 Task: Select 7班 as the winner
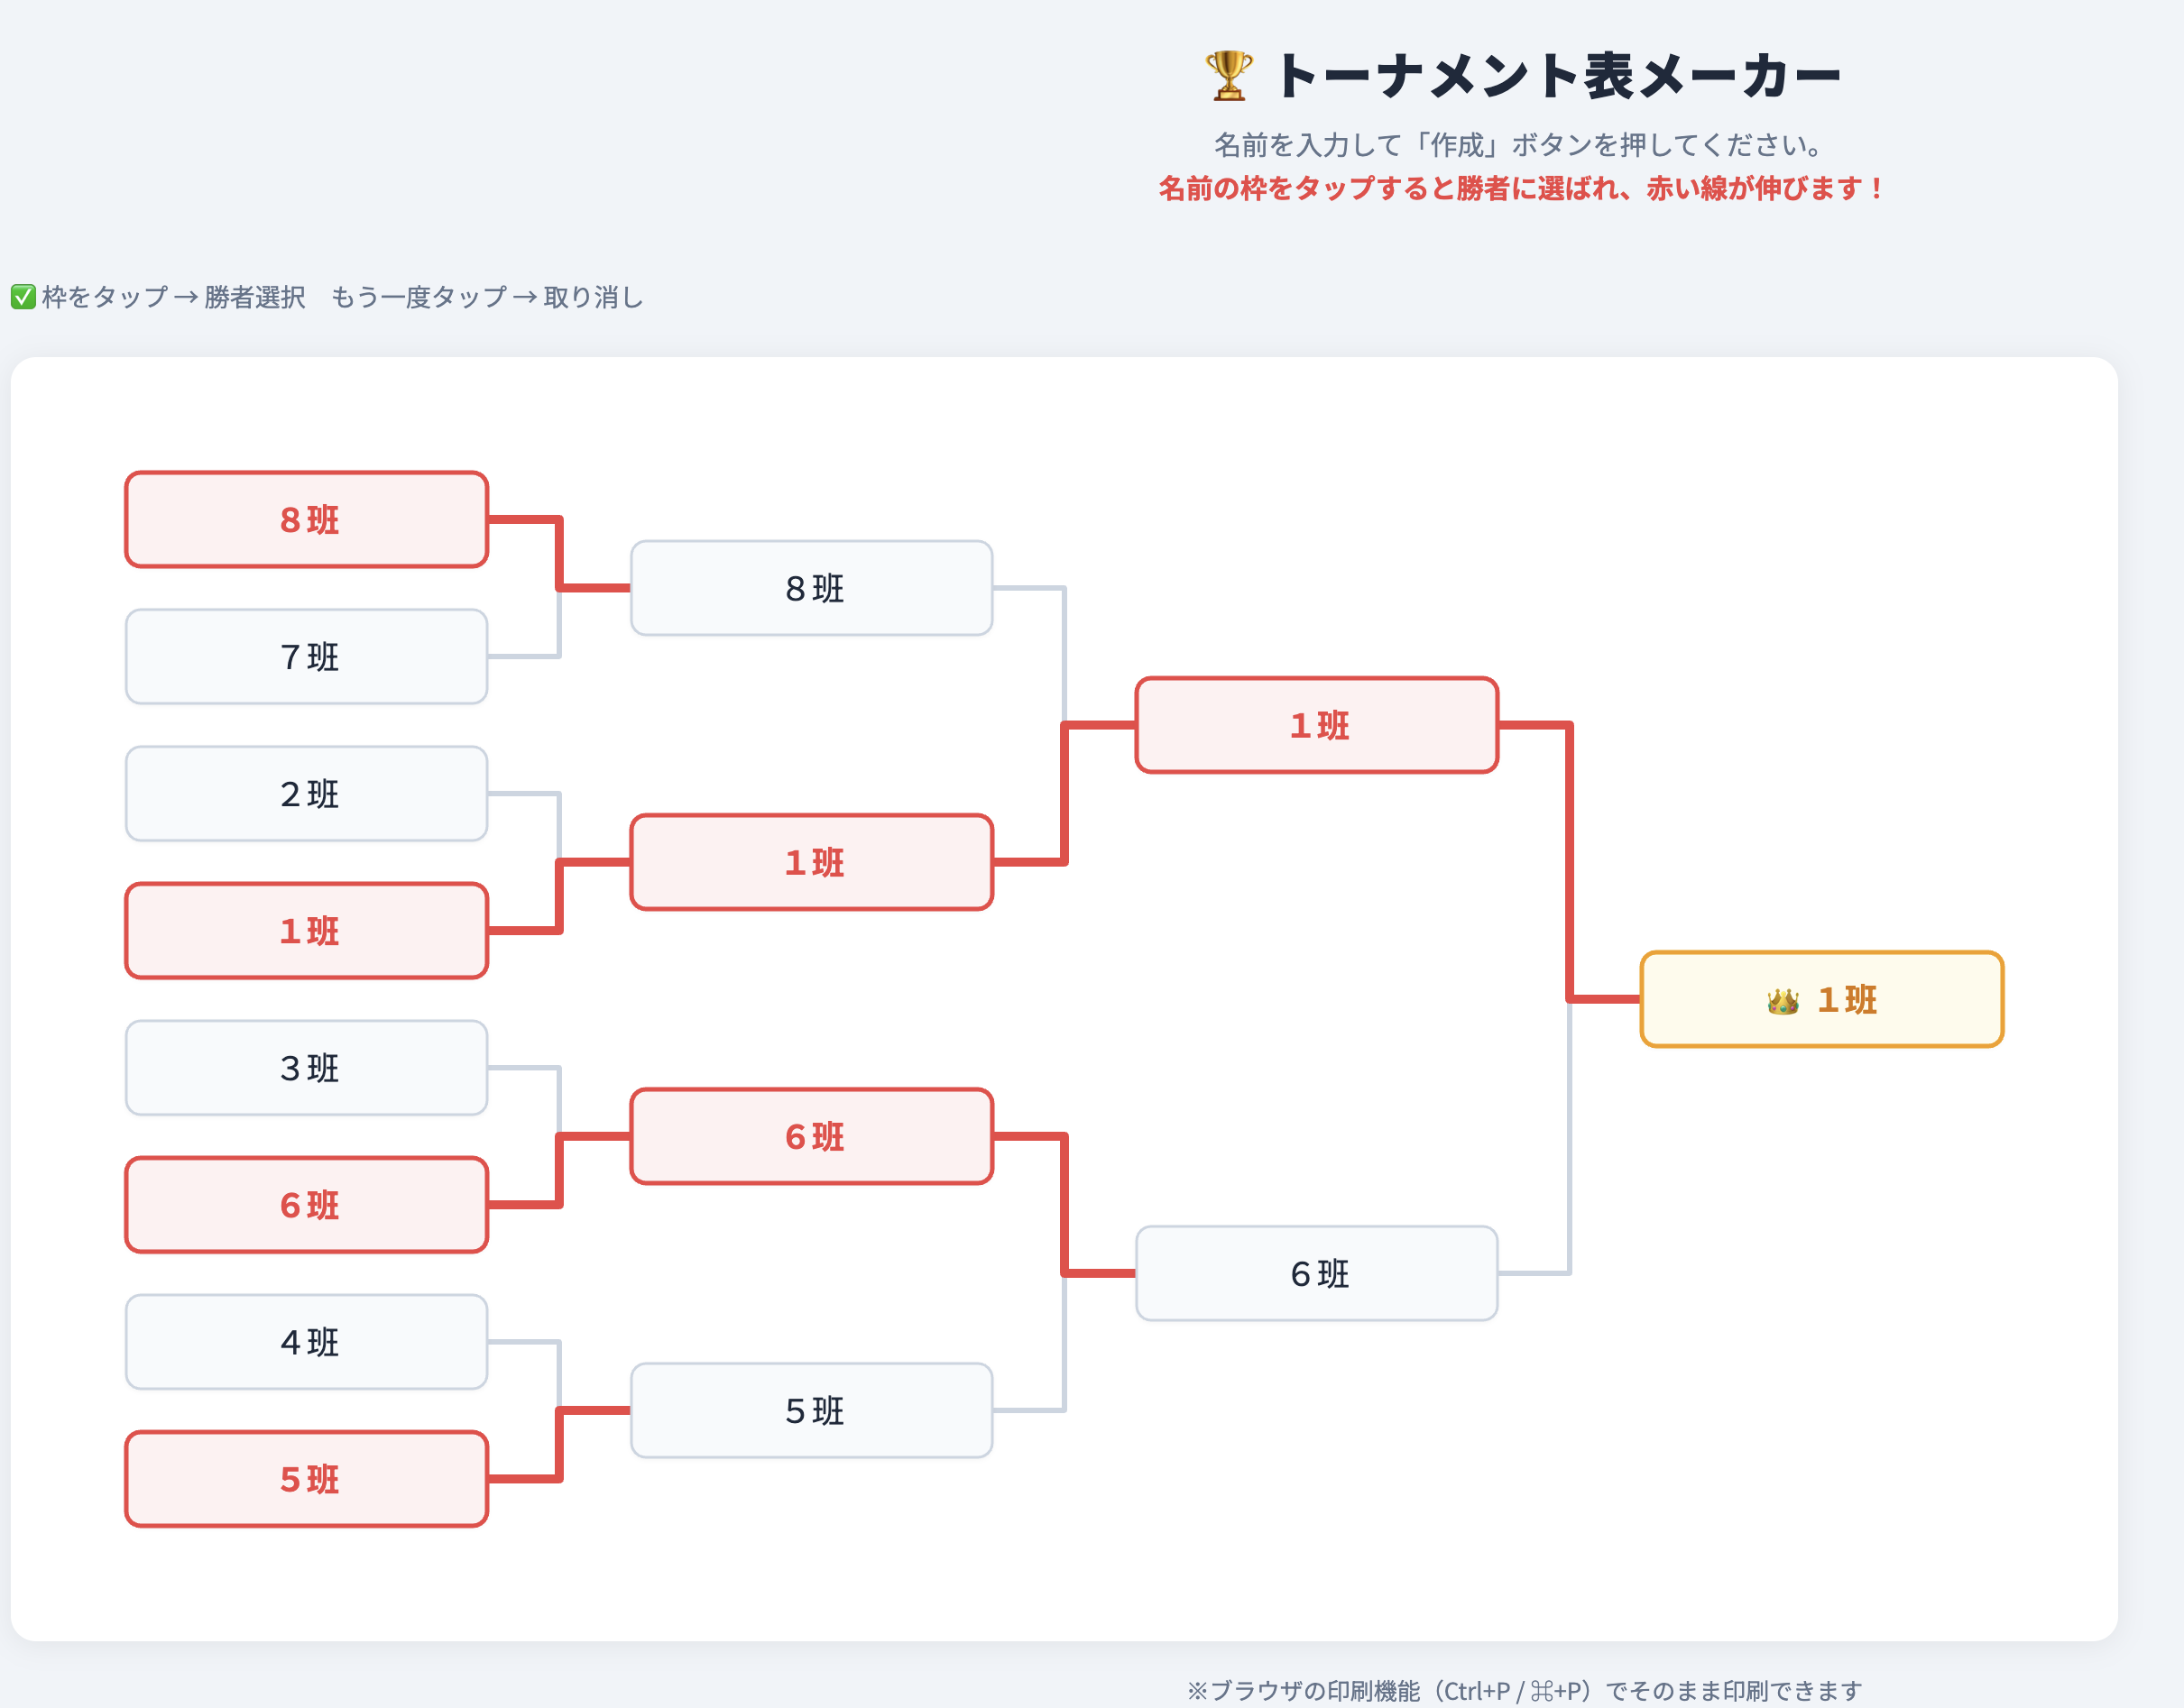[306, 657]
